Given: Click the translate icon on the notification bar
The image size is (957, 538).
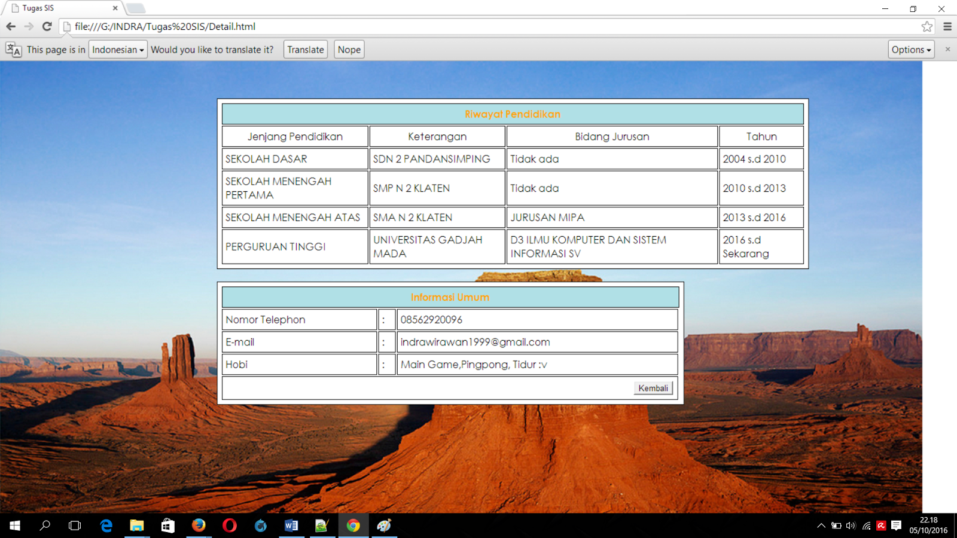Looking at the screenshot, I should 12,49.
